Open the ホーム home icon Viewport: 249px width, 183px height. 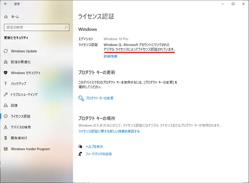click(6, 16)
